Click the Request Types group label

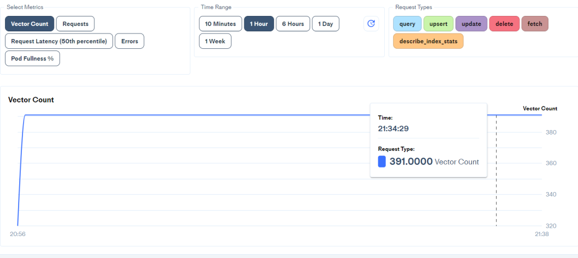tap(413, 7)
